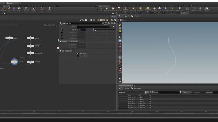Enable the Second U checkbox

coord(62,33)
